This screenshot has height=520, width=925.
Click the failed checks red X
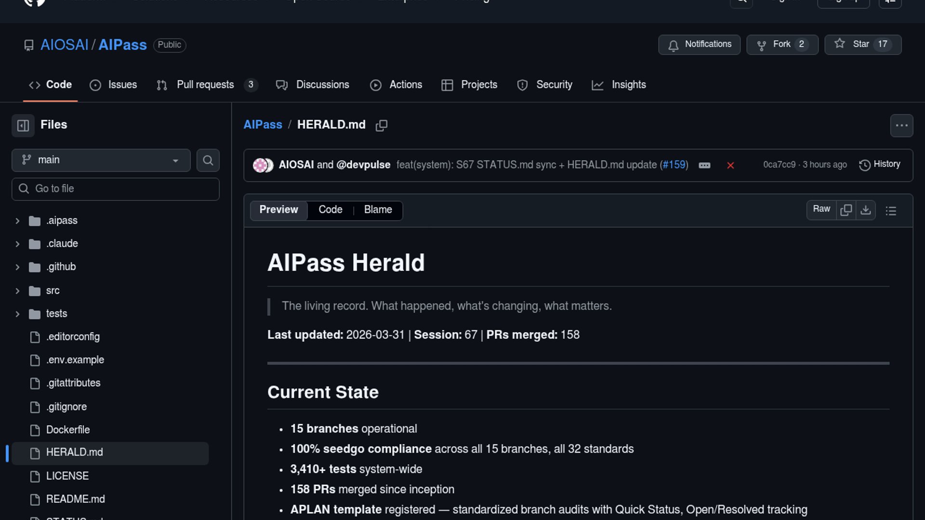tap(730, 165)
